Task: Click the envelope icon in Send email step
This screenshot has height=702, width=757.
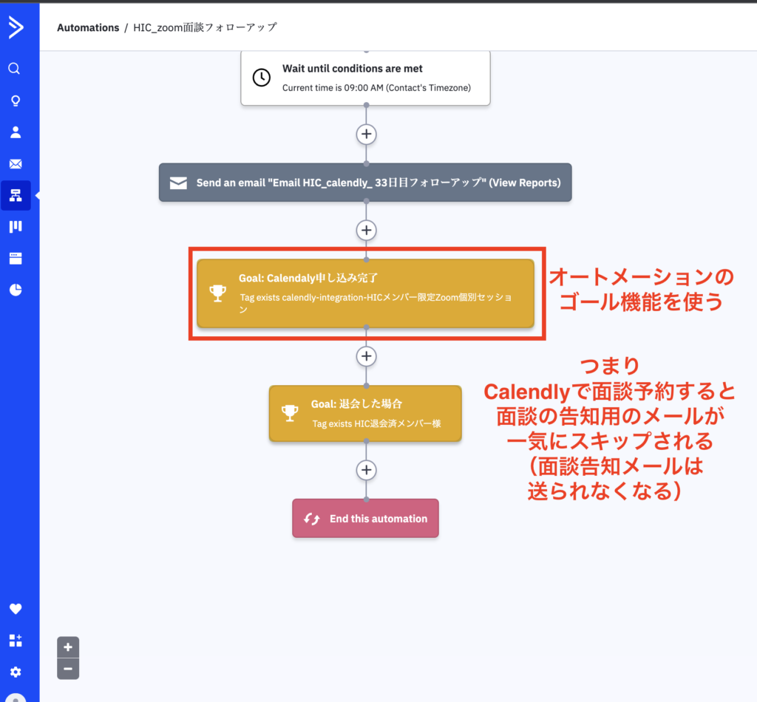Action: pos(178,183)
